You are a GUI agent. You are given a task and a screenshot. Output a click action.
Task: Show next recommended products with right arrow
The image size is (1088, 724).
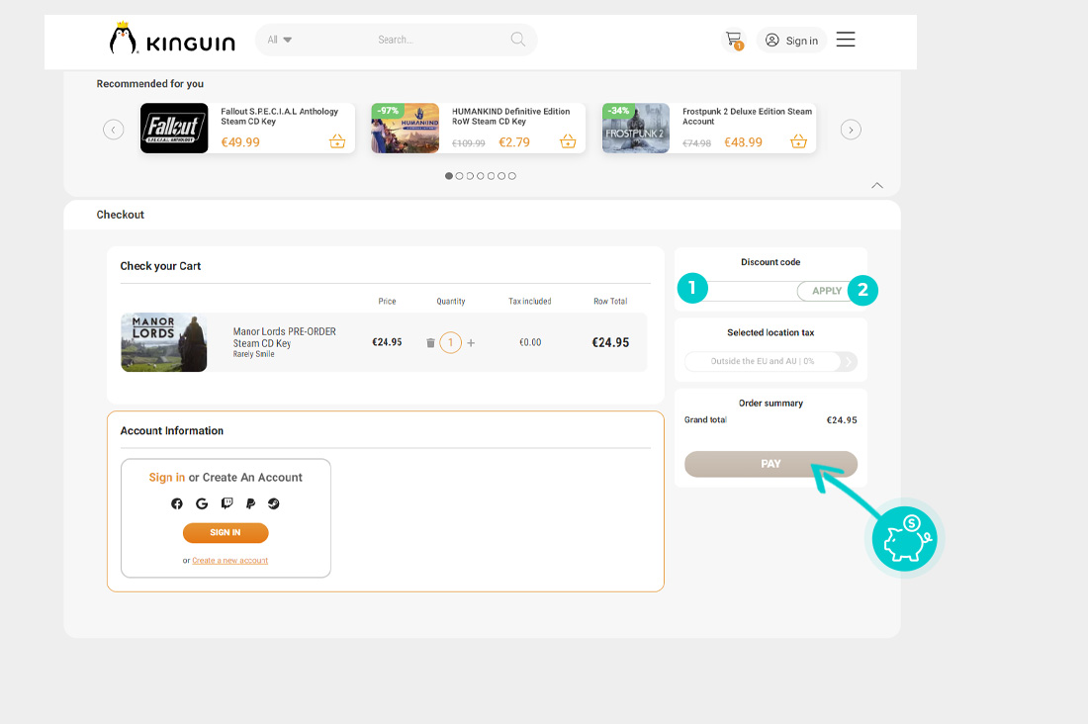pyautogui.click(x=851, y=130)
